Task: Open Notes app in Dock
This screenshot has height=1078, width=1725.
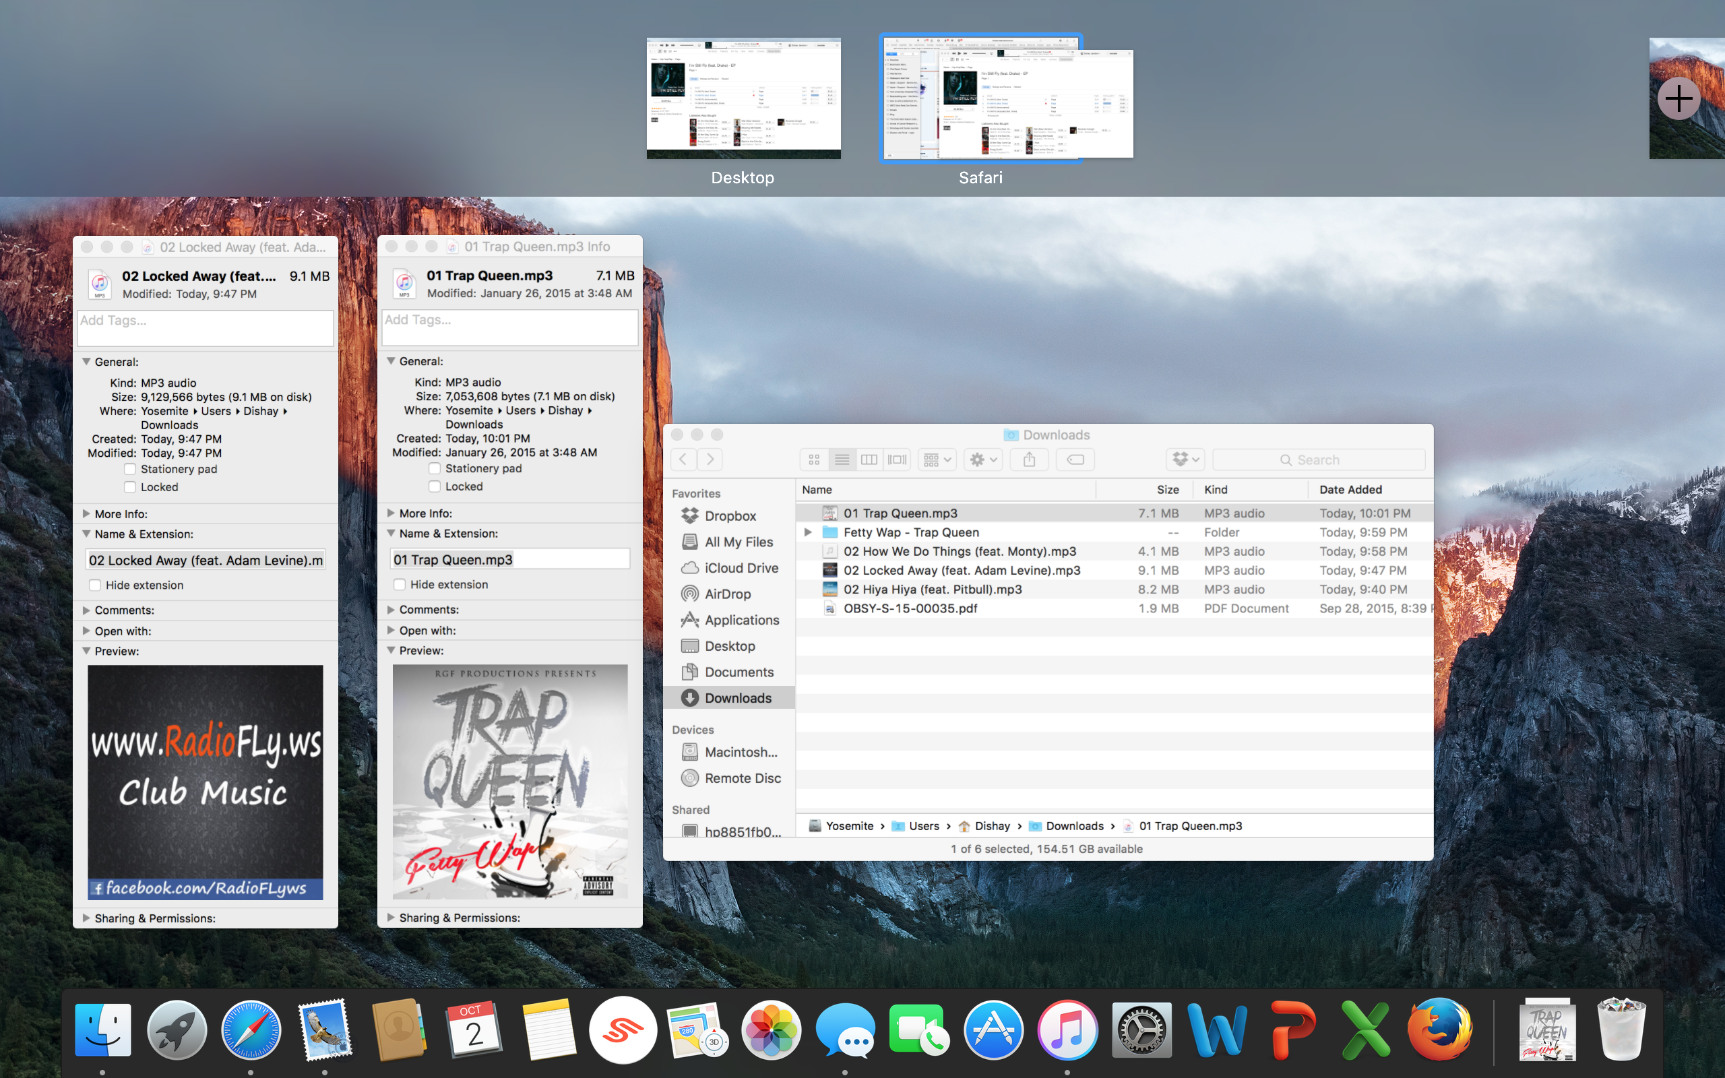Action: coord(548,1030)
